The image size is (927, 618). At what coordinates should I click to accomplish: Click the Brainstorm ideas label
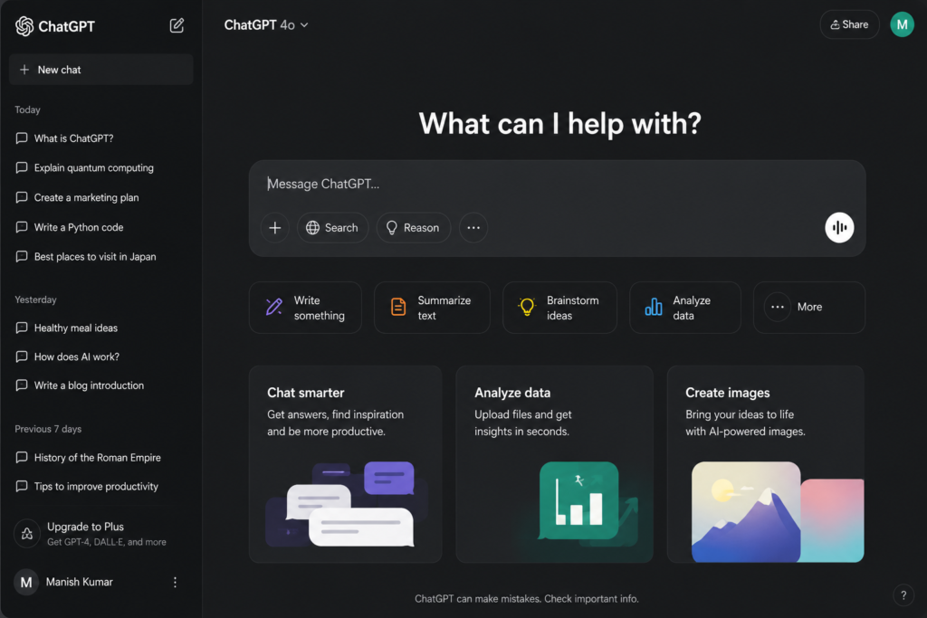tap(572, 308)
